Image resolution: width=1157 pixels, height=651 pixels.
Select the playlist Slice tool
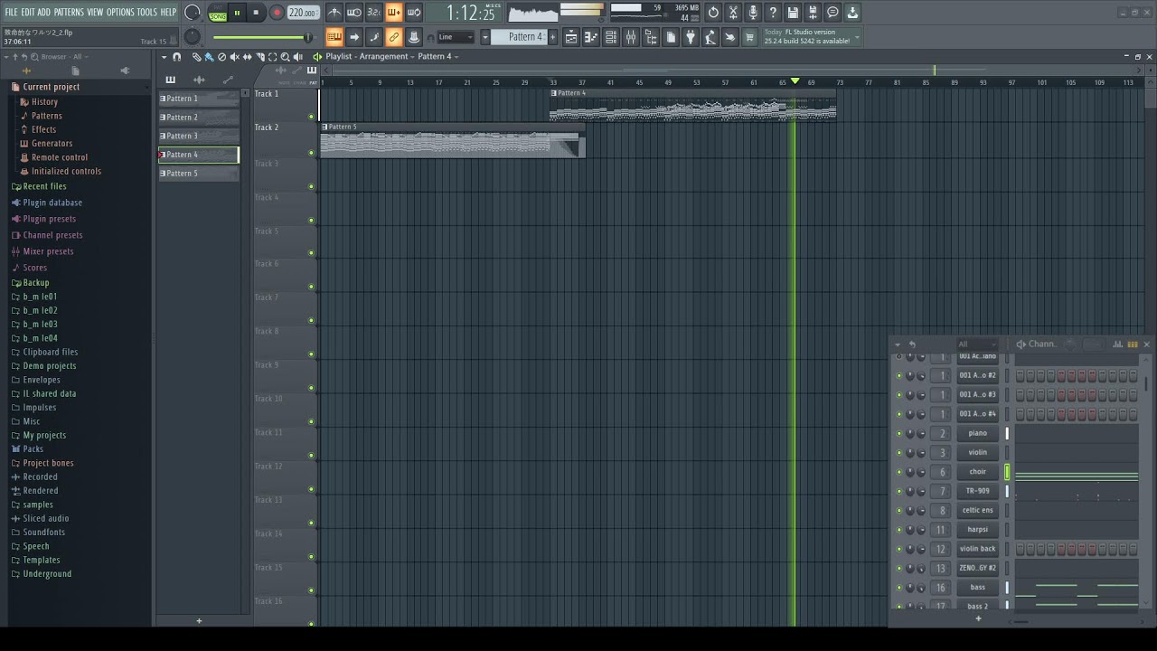[x=260, y=57]
